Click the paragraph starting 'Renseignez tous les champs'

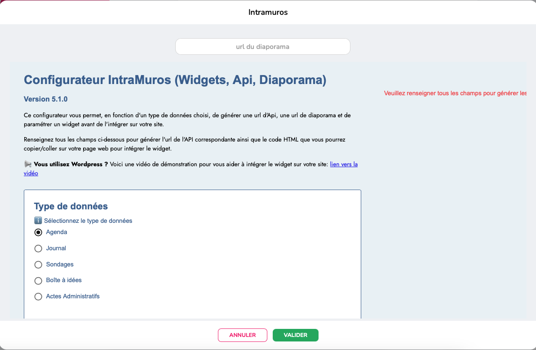click(185, 144)
